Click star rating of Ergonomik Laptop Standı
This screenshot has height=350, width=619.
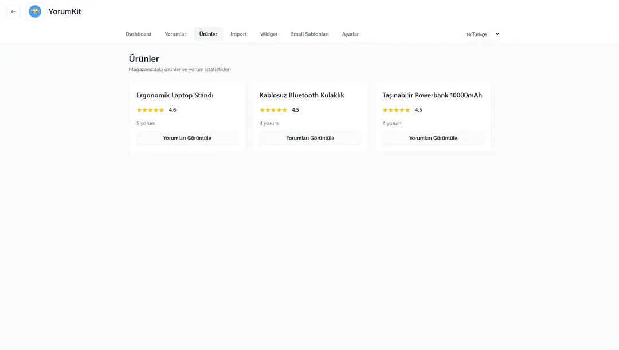tap(150, 110)
